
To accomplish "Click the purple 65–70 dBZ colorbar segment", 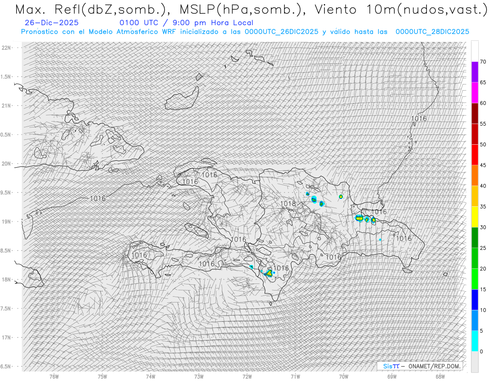I will point(475,72).
